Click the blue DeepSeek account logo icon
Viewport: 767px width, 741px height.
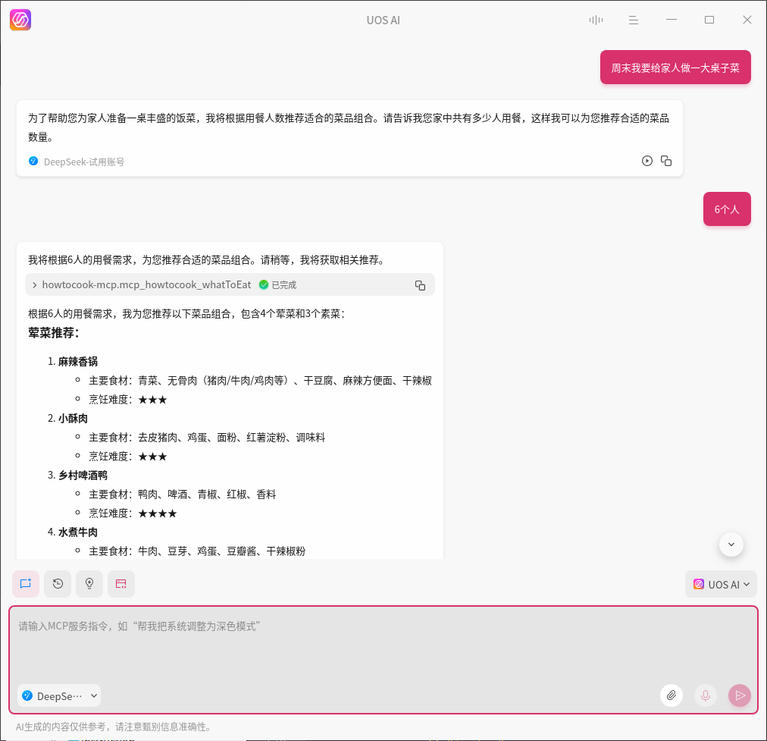click(x=33, y=161)
